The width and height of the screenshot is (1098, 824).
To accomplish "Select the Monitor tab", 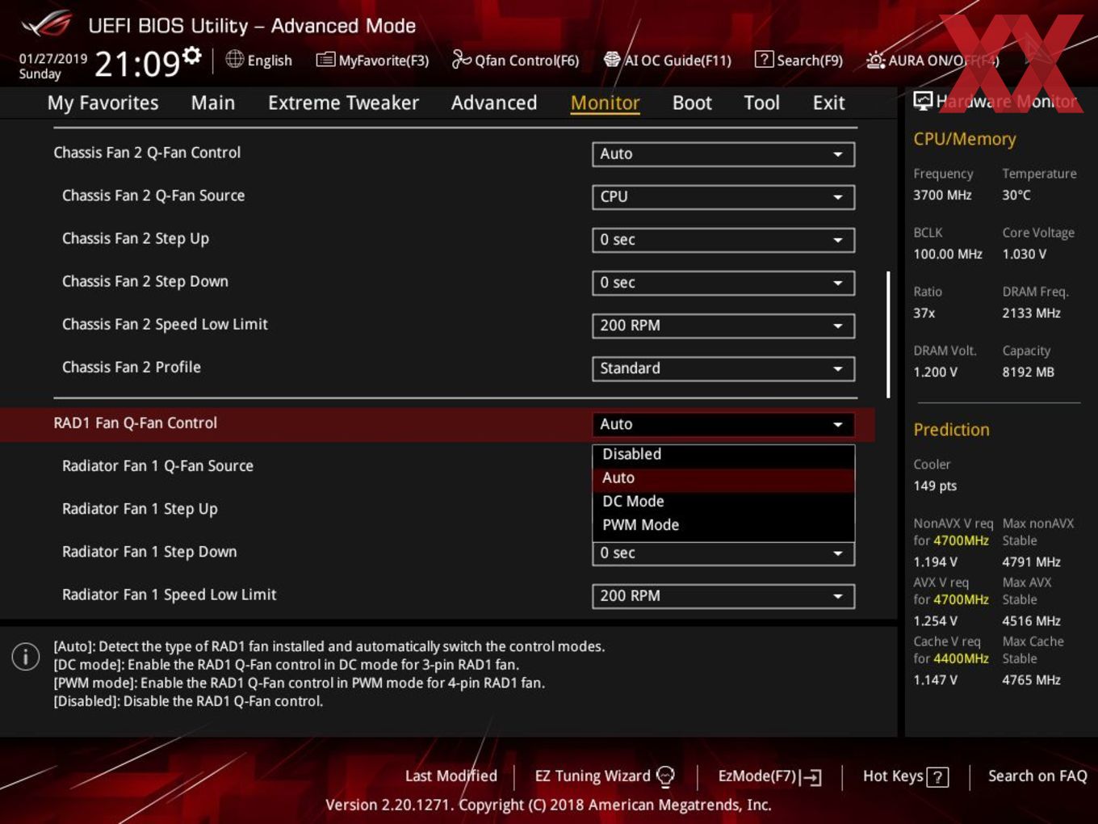I will (605, 103).
